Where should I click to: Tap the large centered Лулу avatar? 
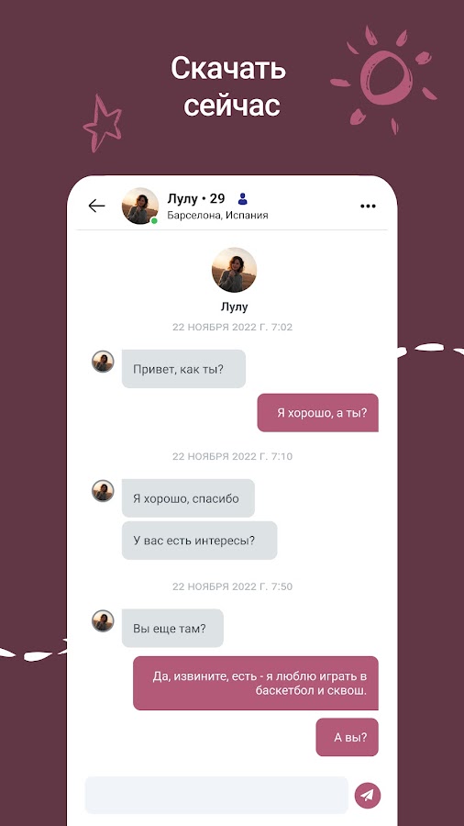pyautogui.click(x=234, y=270)
